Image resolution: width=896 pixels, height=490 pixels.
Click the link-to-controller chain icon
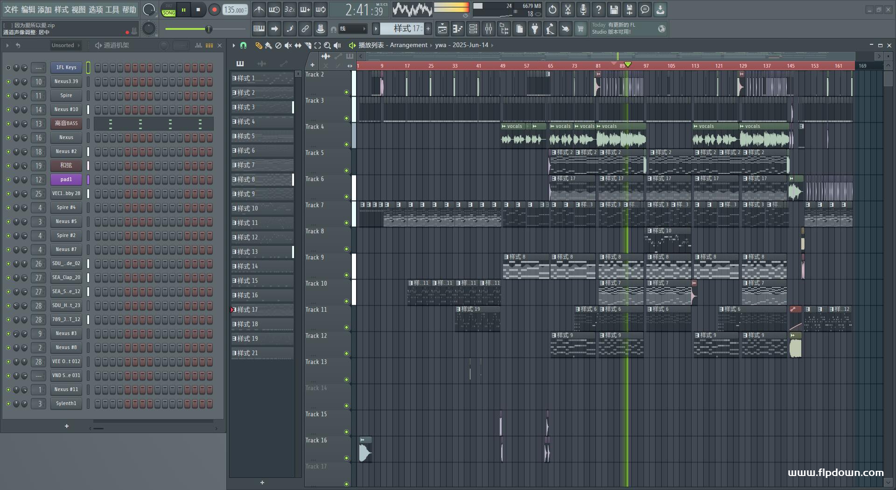(x=305, y=29)
